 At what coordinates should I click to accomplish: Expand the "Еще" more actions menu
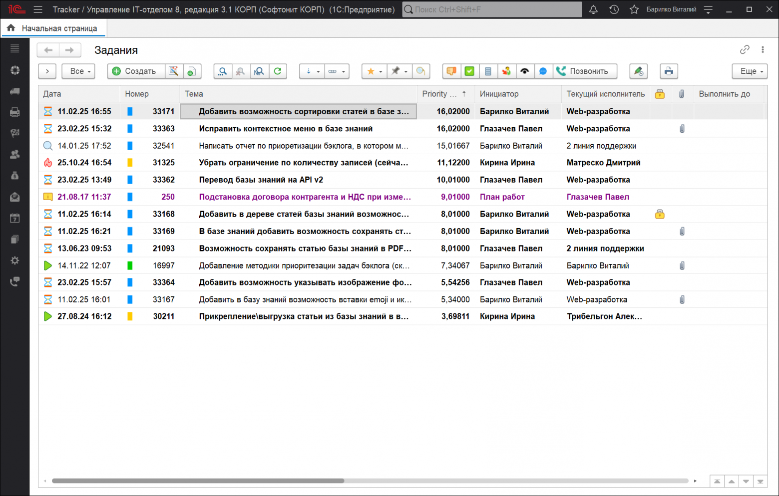(x=750, y=71)
